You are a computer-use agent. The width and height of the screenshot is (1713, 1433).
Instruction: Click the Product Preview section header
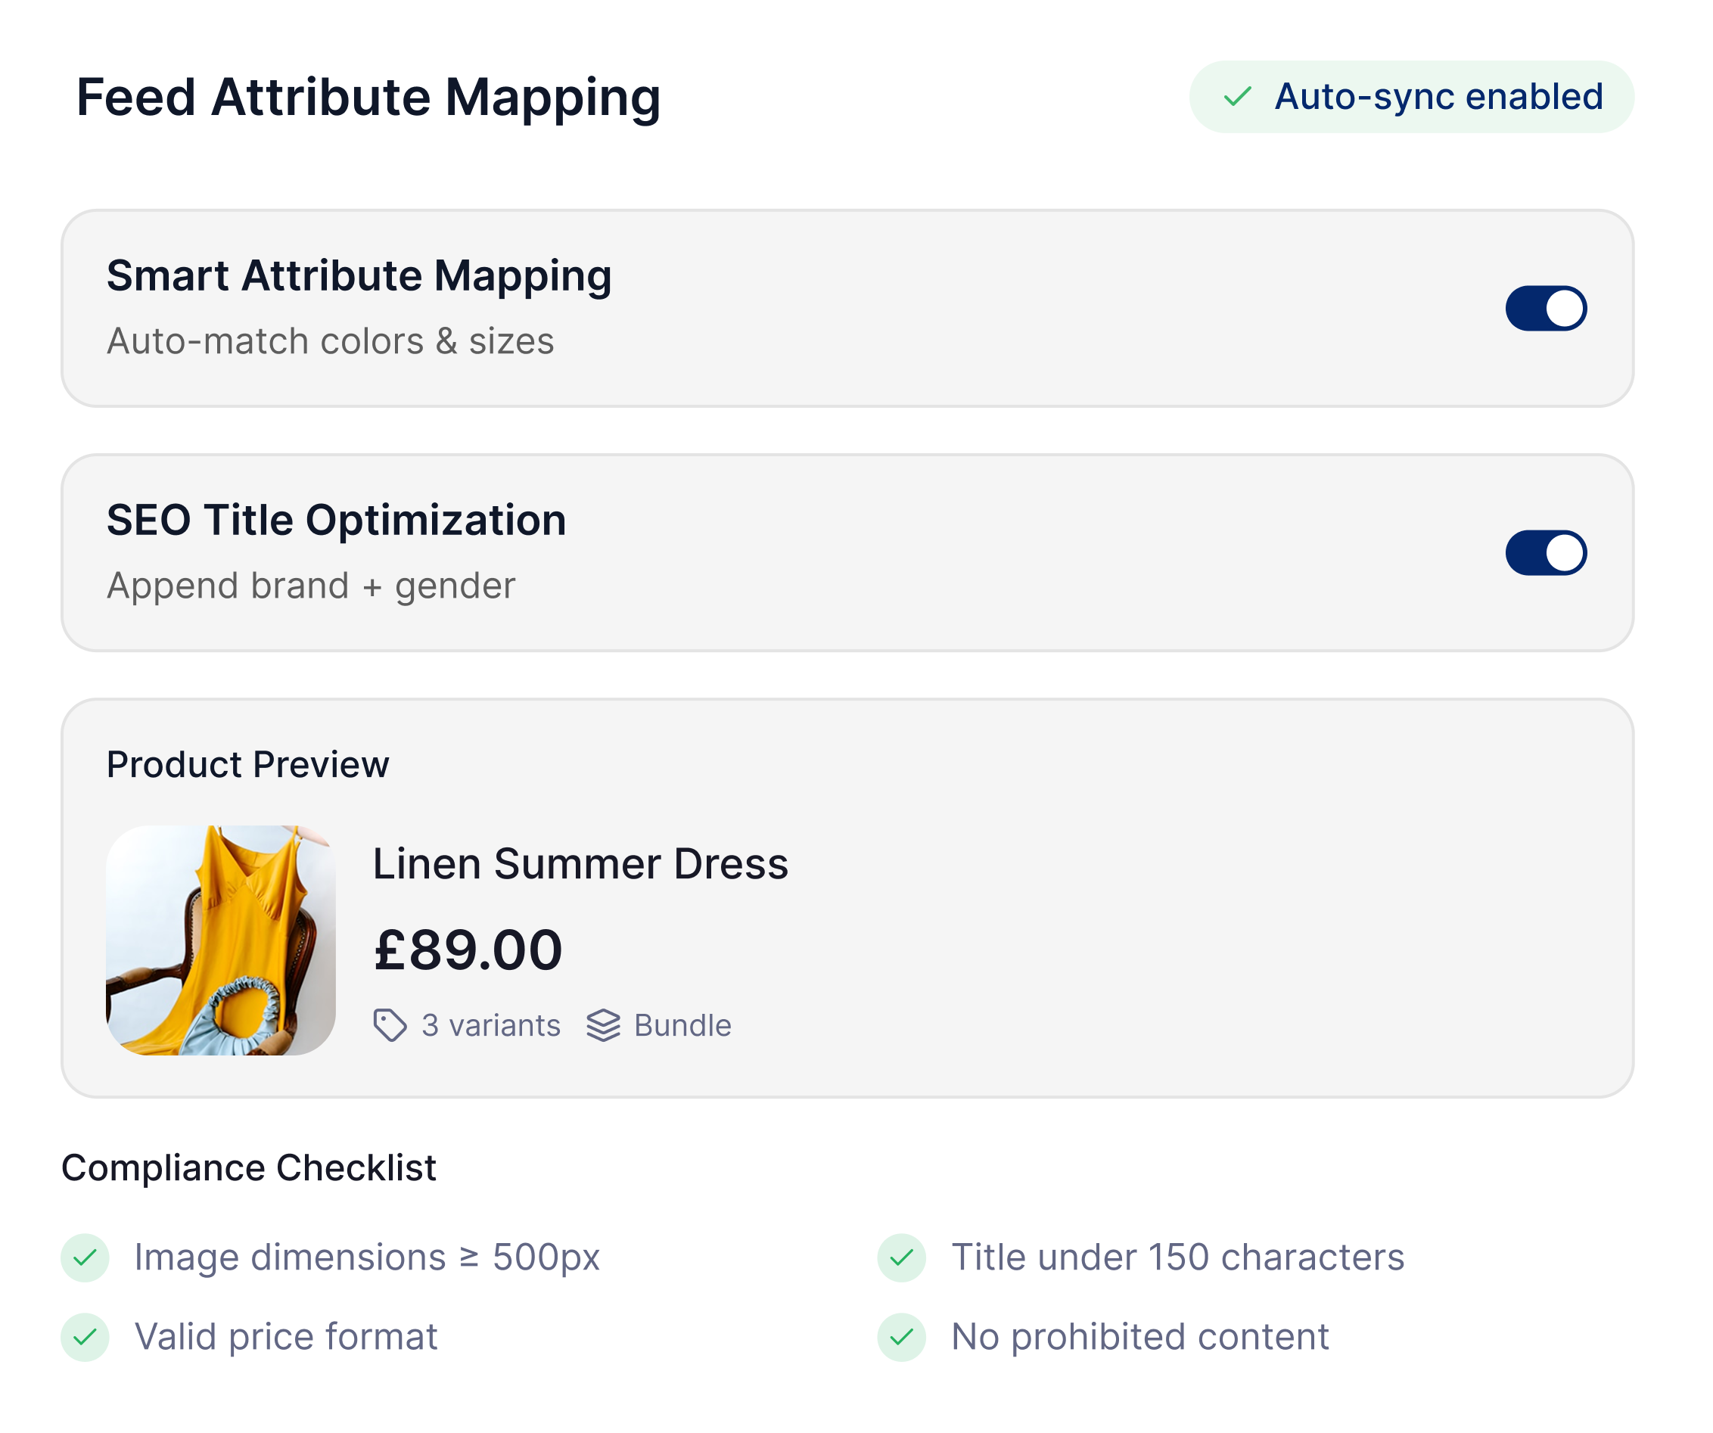tap(248, 765)
